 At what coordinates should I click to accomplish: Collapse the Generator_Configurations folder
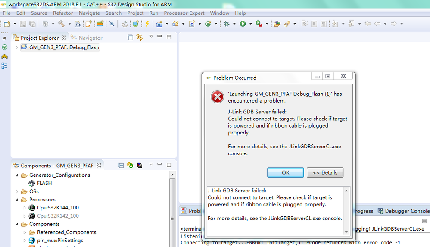click(x=17, y=175)
